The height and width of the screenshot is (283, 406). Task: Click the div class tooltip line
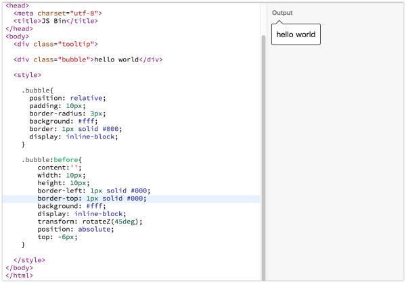pos(55,44)
